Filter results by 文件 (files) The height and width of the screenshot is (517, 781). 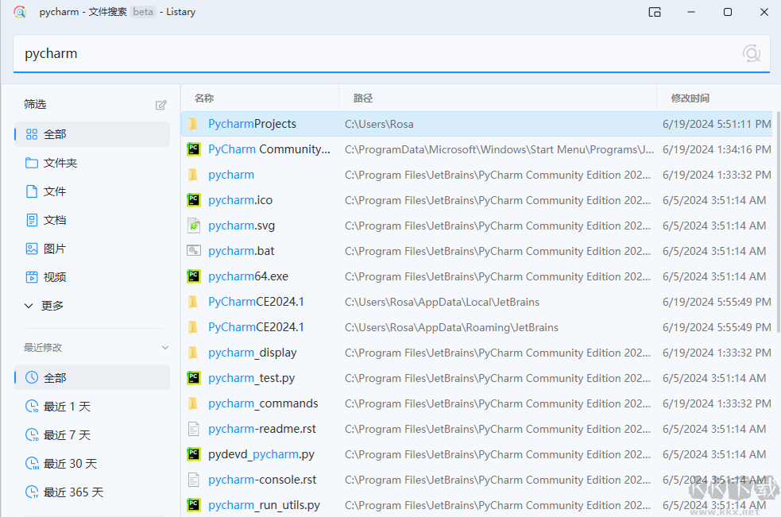click(x=92, y=191)
